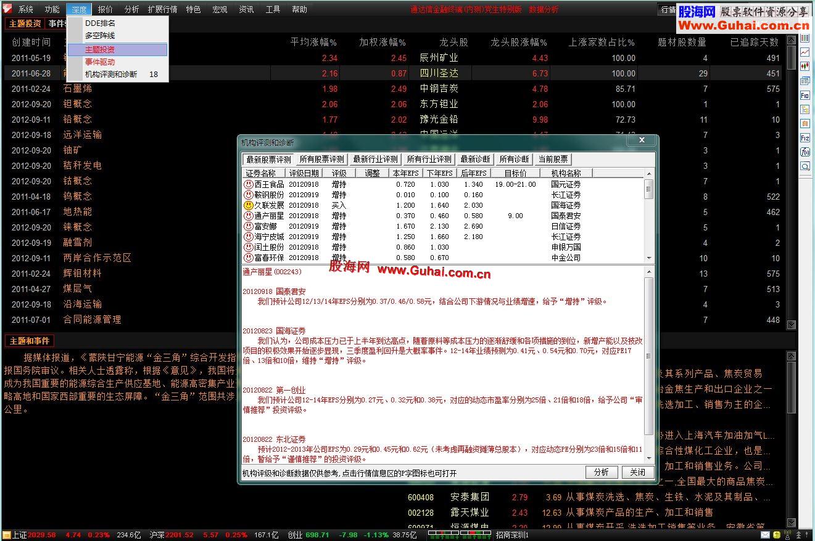This screenshot has width=815, height=541.
Task: Click the tree structure sidebar icon
Action: pyautogui.click(x=805, y=110)
